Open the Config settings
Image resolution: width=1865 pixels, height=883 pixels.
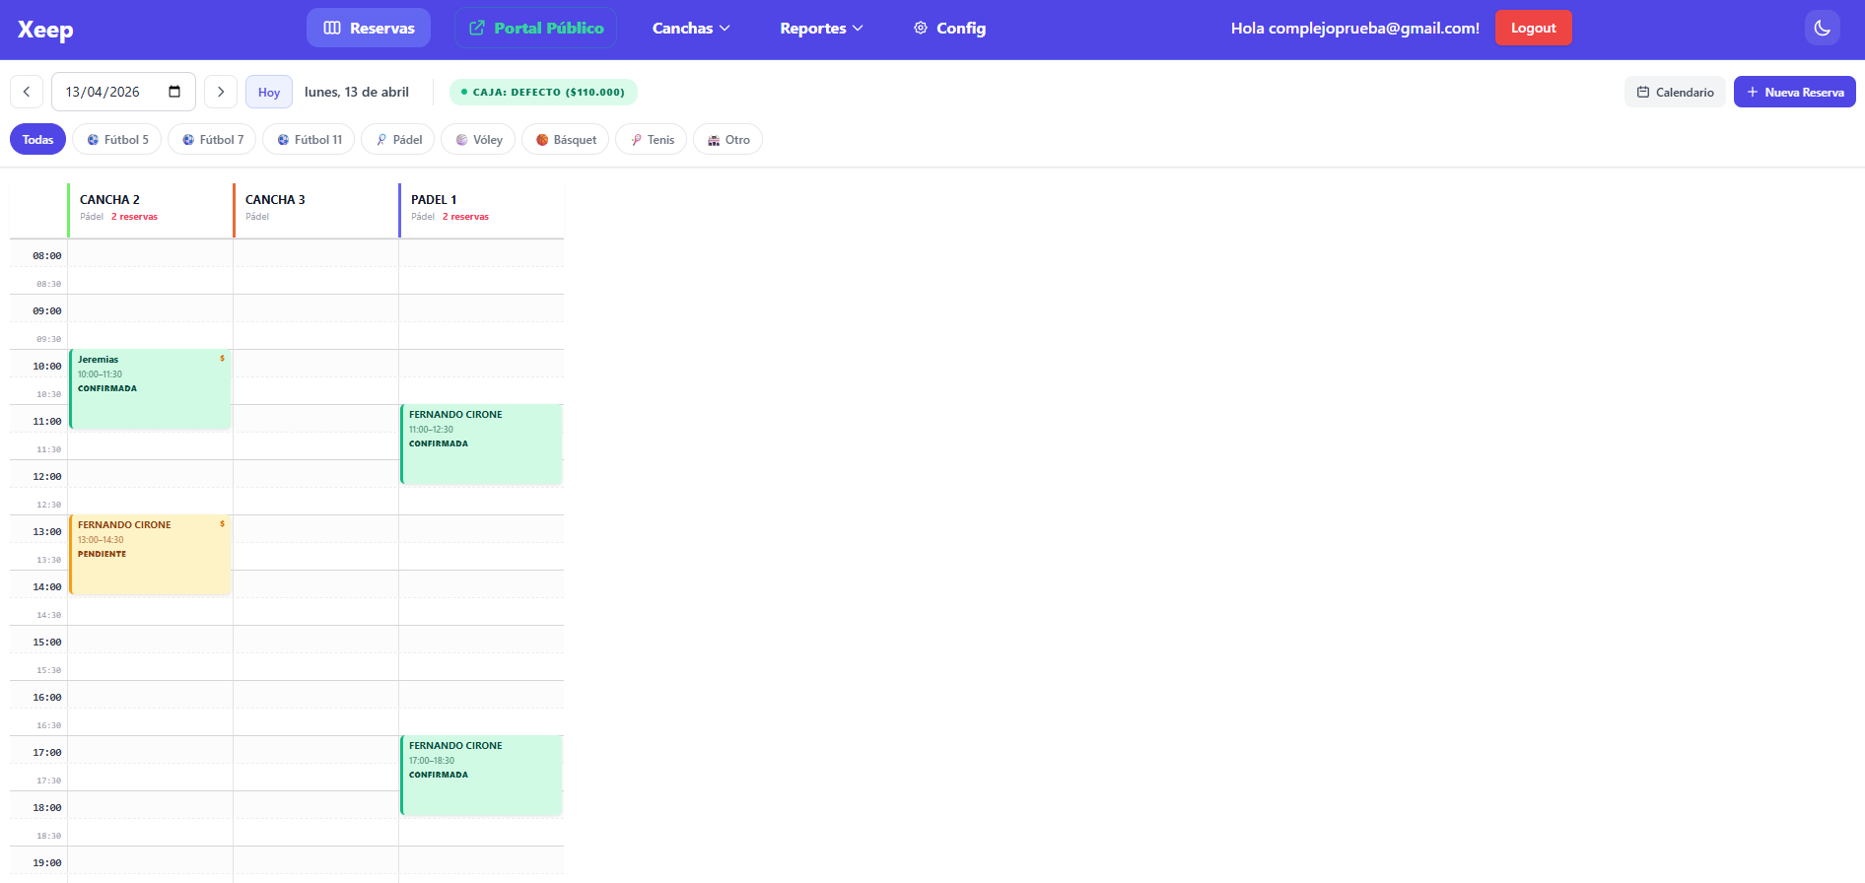click(x=949, y=28)
